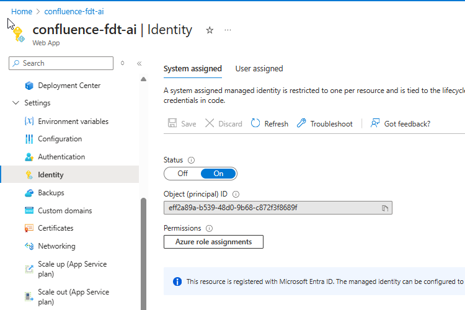The width and height of the screenshot is (465, 310).
Task: Click the confluence-fdt-ai breadcrumb link
Action: click(x=74, y=12)
